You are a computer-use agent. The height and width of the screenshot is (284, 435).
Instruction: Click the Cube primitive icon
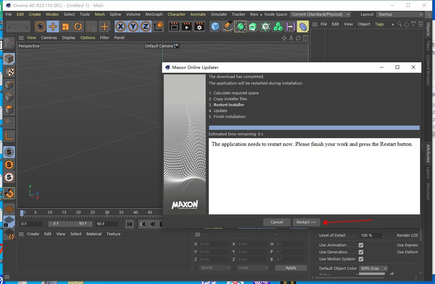pyautogui.click(x=215, y=26)
